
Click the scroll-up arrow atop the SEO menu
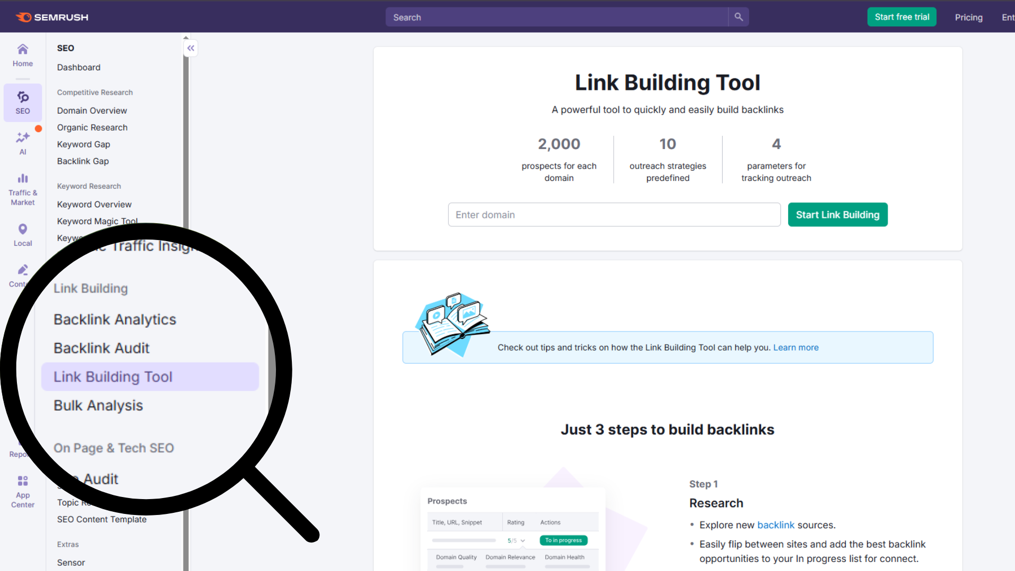[x=186, y=37]
